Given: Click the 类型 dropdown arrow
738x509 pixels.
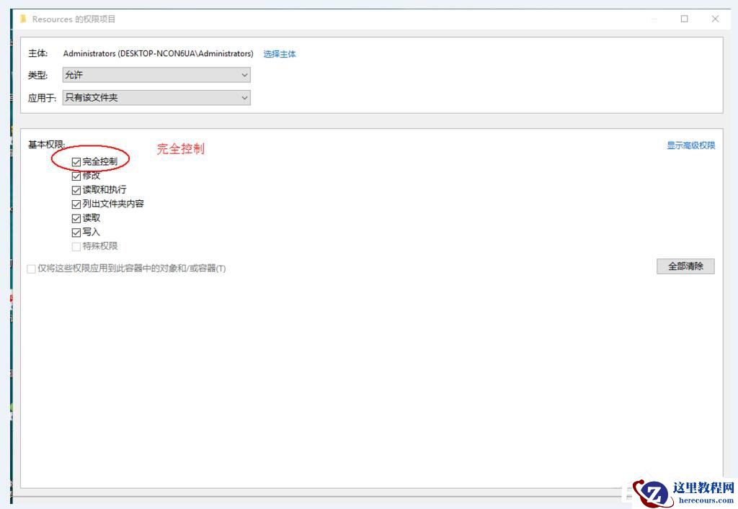Looking at the screenshot, I should (244, 75).
